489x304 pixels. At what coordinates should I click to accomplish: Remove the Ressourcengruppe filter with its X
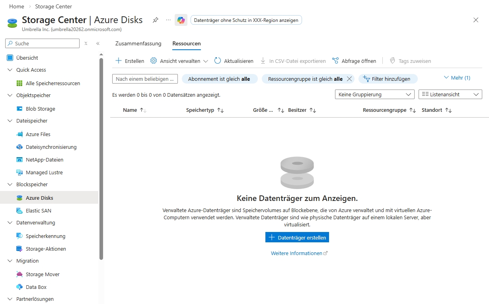349,79
